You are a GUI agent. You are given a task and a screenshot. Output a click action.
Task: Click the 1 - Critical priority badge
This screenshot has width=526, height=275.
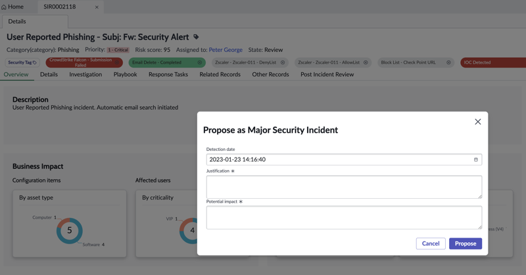(x=118, y=50)
